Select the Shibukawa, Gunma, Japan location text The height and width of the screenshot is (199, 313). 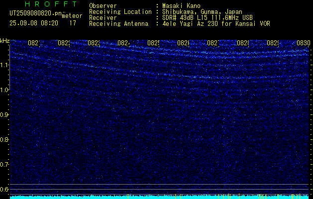202,12
